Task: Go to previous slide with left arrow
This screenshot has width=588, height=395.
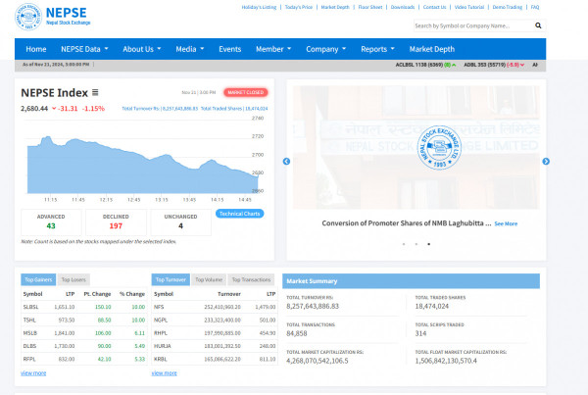Action: click(286, 162)
